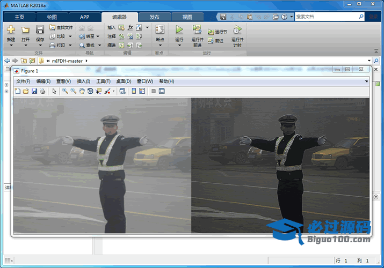Expand the 保存 dropdown arrow
The width and height of the screenshot is (384, 268).
[40, 46]
